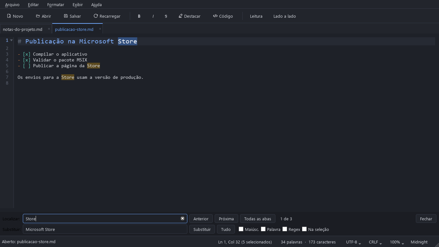Click the "34 palavras" word count
439x247 pixels.
click(291, 242)
